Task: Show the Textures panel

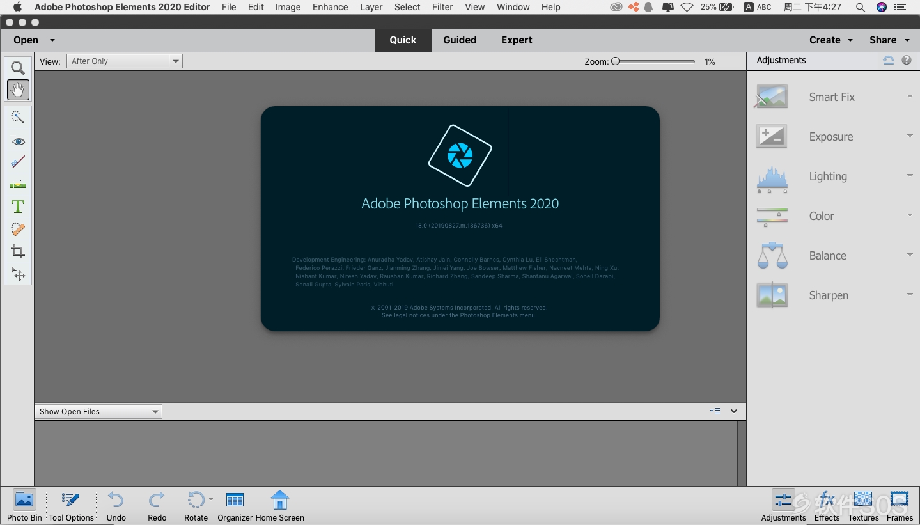Action: pyautogui.click(x=863, y=506)
